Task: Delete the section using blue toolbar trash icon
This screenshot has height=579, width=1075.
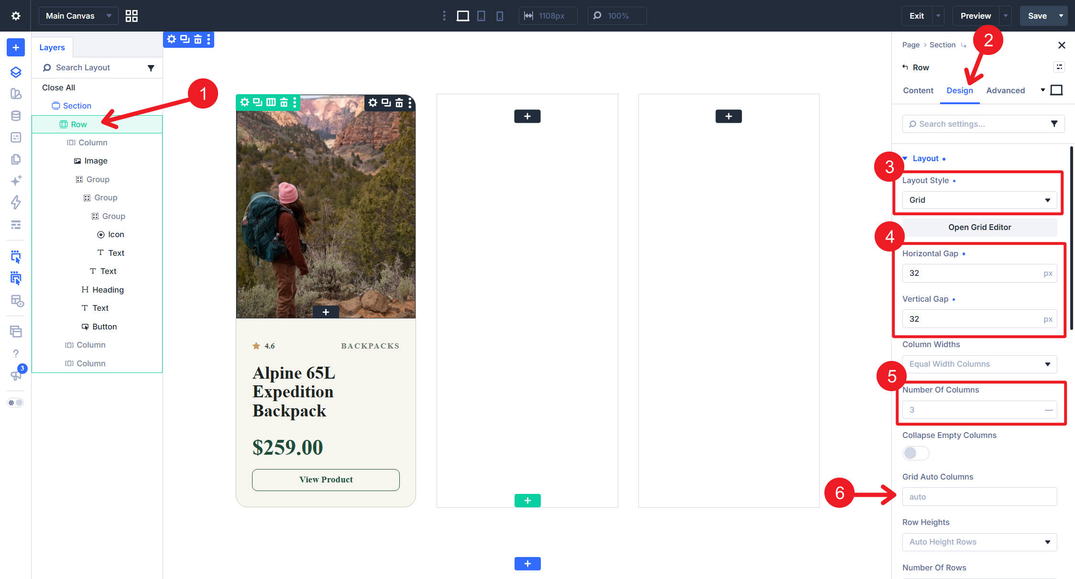Action: [197, 39]
